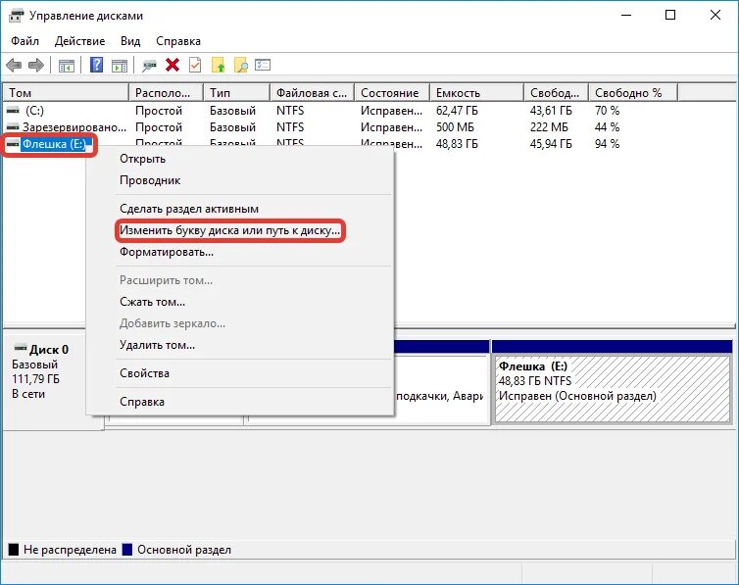The width and height of the screenshot is (739, 585).
Task: Click the Back arrow toolbar icon
Action: click(14, 65)
